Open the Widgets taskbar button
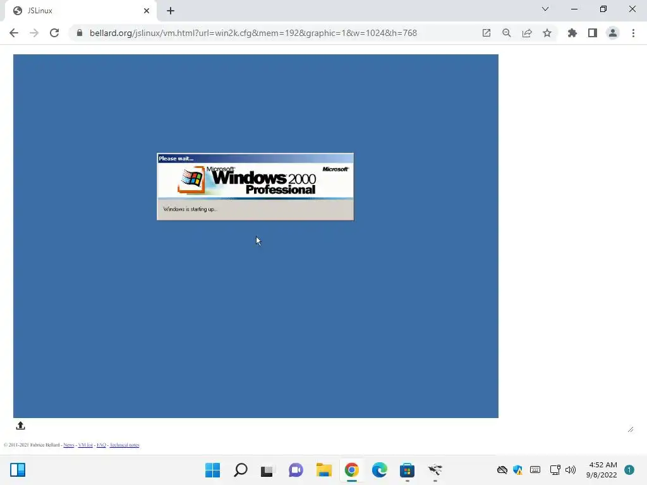This screenshot has width=647, height=485. [18, 470]
